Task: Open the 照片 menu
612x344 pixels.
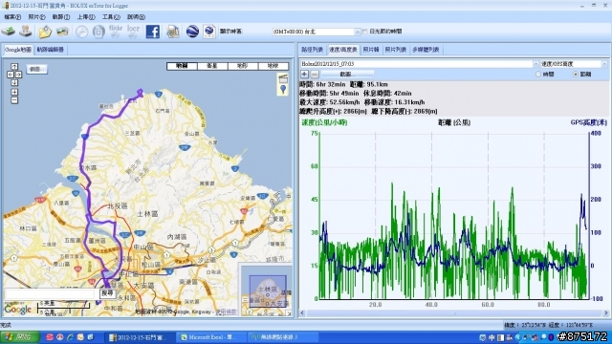Action: [36, 17]
